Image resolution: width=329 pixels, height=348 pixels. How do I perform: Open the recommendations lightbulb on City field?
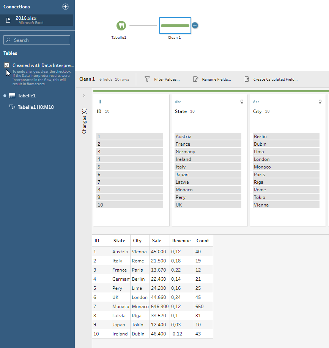point(320,102)
